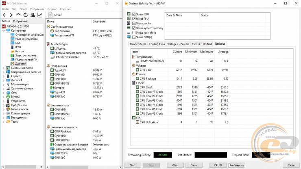This screenshot has height=169, width=301.
Task: Click the Операционная система Windows icon
Action: 8,72
